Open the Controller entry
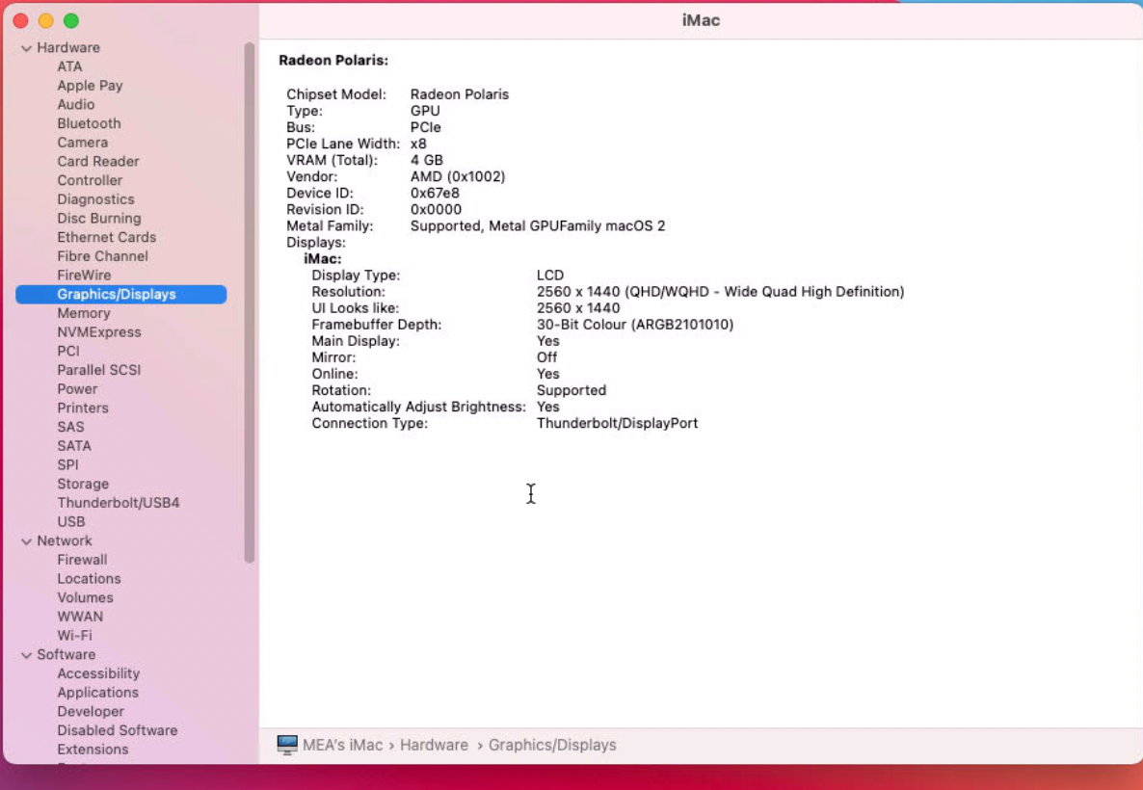Image resolution: width=1143 pixels, height=790 pixels. coord(90,180)
